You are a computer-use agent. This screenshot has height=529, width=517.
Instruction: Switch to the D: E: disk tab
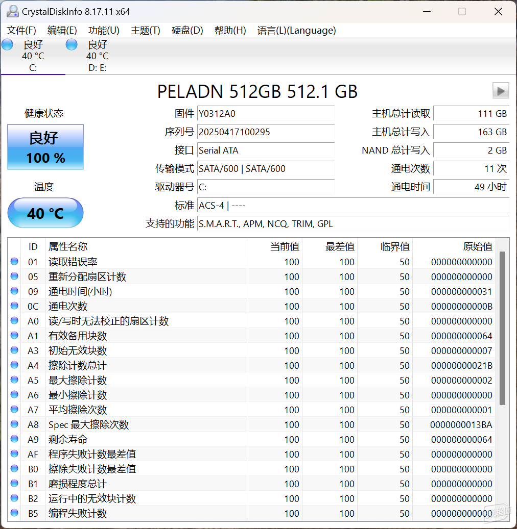click(97, 56)
